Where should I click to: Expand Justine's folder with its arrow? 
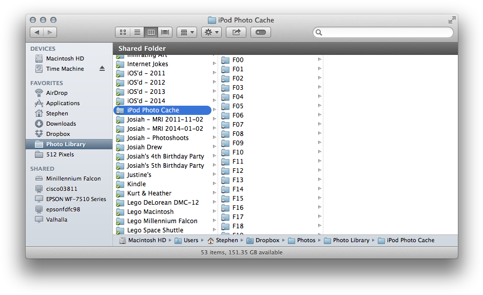215,174
